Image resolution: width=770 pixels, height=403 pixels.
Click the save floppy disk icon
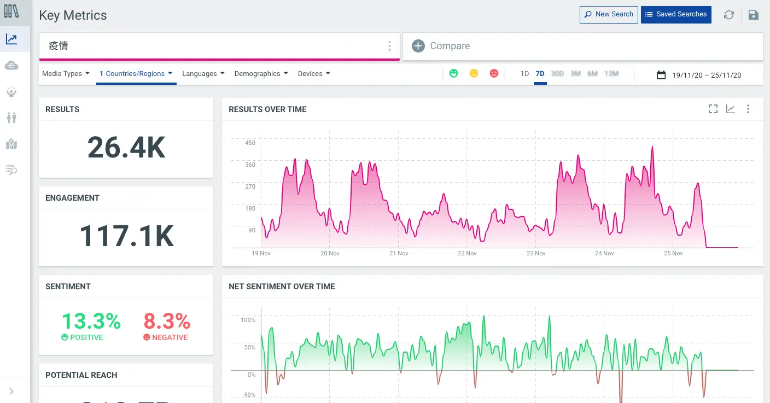pos(754,15)
